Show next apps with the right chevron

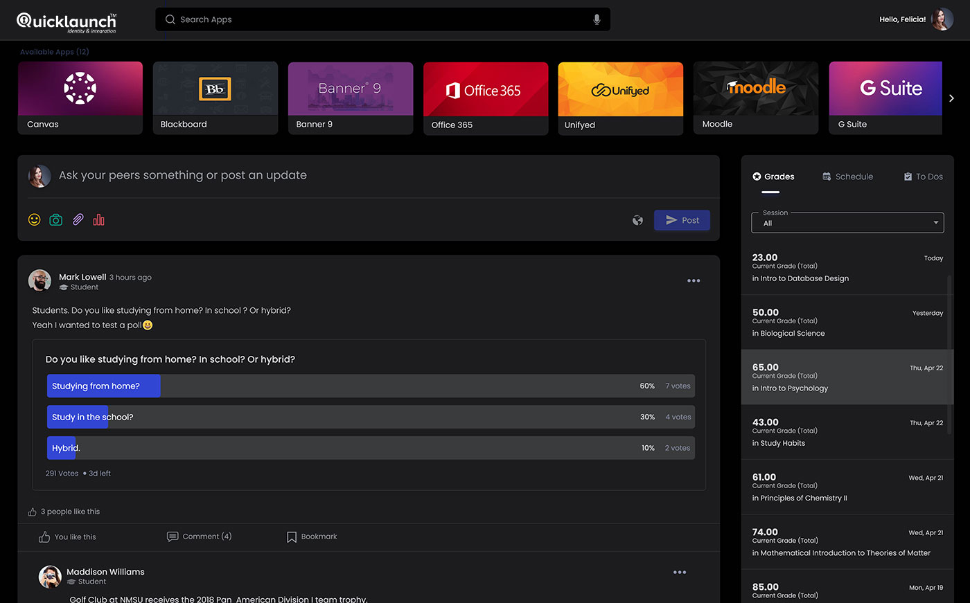click(x=951, y=98)
